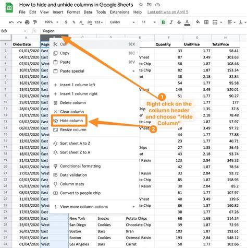
Task: Choose Copy from context menu
Action: (x=94, y=53)
